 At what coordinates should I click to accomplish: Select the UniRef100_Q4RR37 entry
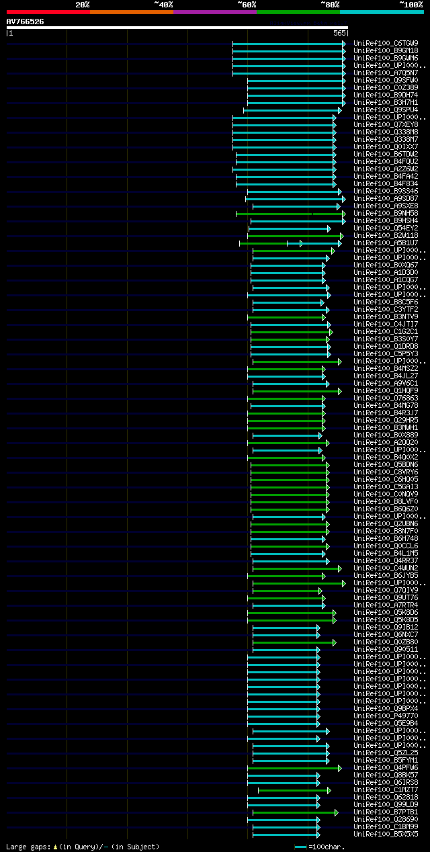[x=386, y=560]
